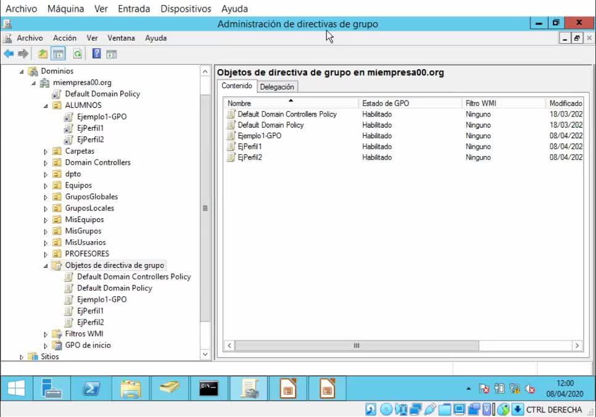Click the clock showing 12:00 in taskbar
The image size is (596, 417).
[x=565, y=383]
